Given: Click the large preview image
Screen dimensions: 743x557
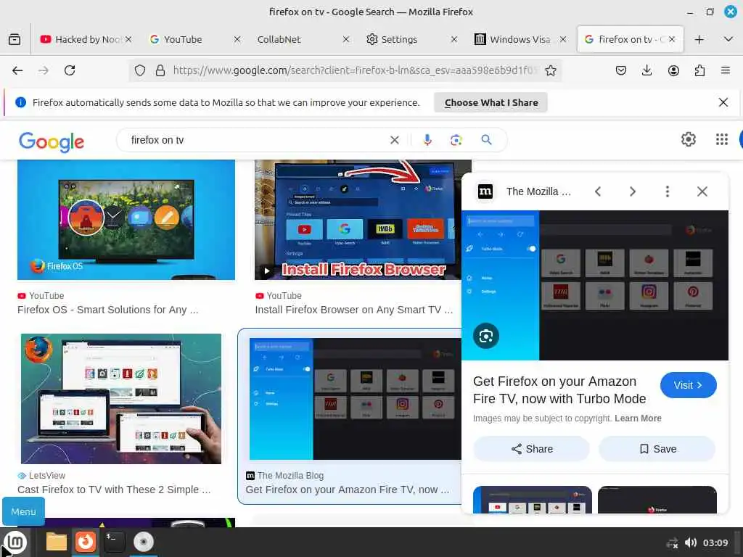Looking at the screenshot, I should click(x=595, y=286).
